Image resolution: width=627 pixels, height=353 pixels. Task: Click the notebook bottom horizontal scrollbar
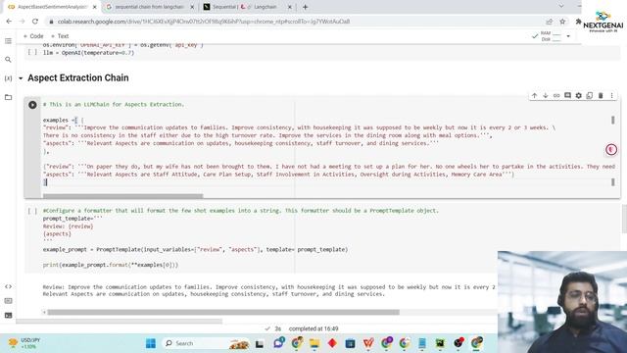(119, 321)
